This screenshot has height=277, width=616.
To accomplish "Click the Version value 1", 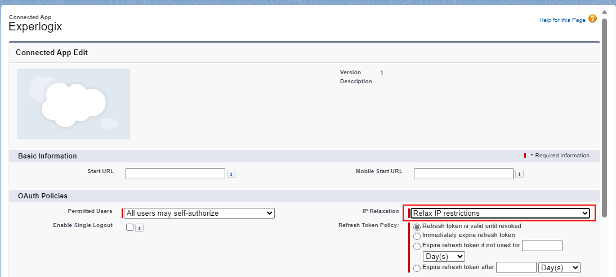I will pyautogui.click(x=382, y=72).
